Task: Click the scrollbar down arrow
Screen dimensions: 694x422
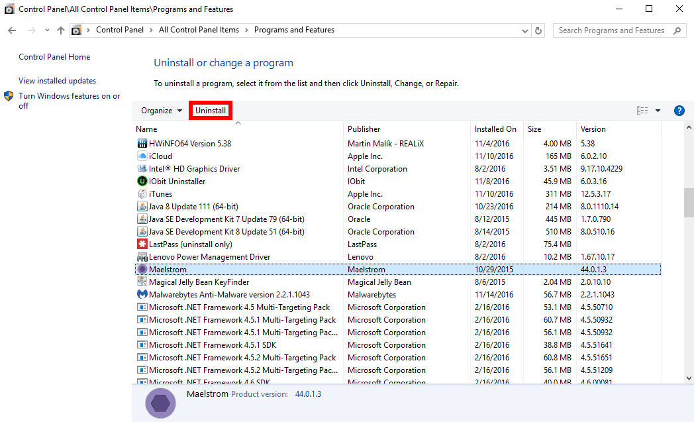Action: (x=689, y=378)
